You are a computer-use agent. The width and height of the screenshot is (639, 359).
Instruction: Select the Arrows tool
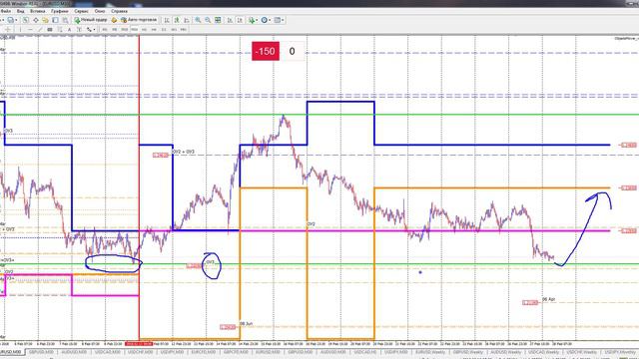(89, 29)
